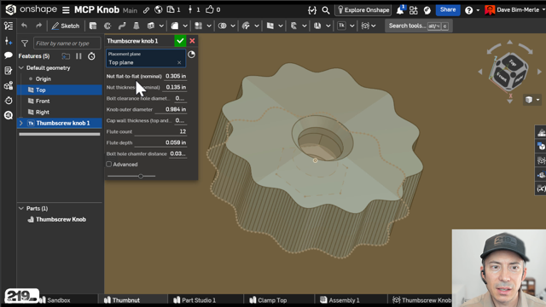Viewport: 546px width, 307px height.
Task: Click the Undo arrow
Action: (x=24, y=26)
